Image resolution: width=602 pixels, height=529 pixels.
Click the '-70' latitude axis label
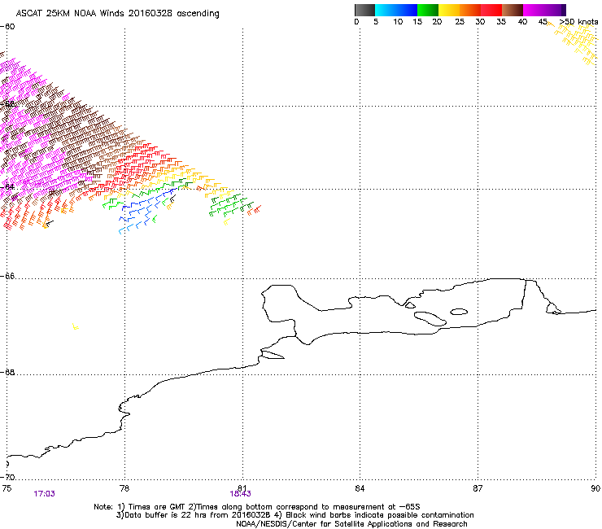pos(7,477)
